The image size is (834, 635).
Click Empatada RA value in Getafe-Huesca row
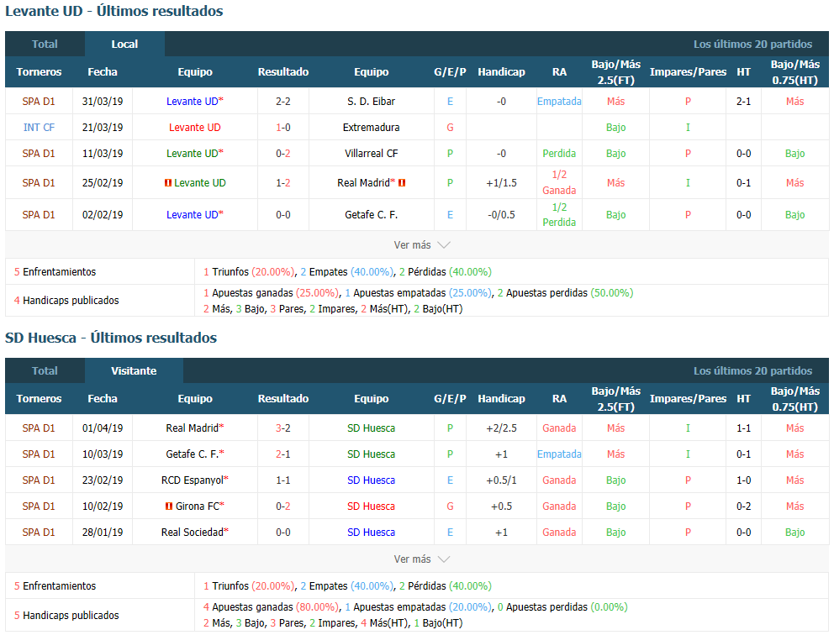(x=559, y=454)
